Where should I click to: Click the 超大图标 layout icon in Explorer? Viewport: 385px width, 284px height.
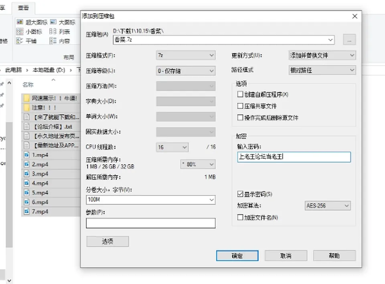(20, 22)
